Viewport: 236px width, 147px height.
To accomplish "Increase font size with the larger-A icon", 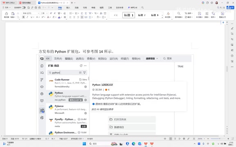I will (51, 13).
